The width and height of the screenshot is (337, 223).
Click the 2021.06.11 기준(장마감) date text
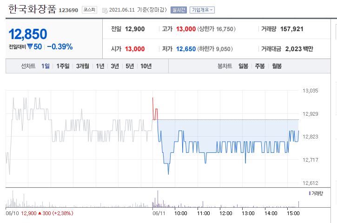138,10
